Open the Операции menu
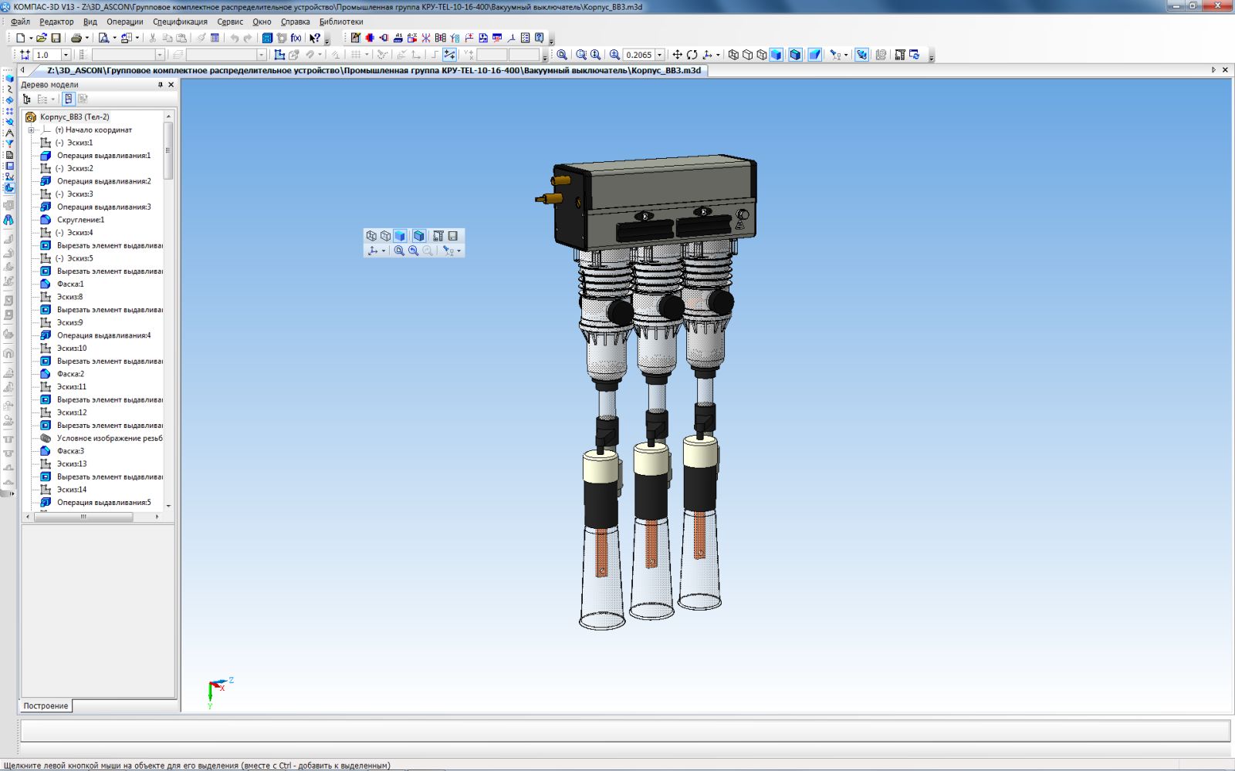1235x771 pixels. pos(124,22)
